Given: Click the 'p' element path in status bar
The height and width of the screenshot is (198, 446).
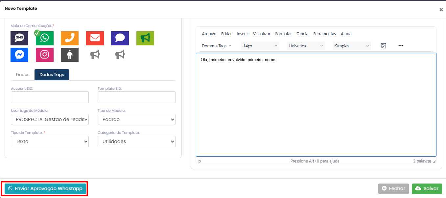Looking at the screenshot, I should [200, 161].
